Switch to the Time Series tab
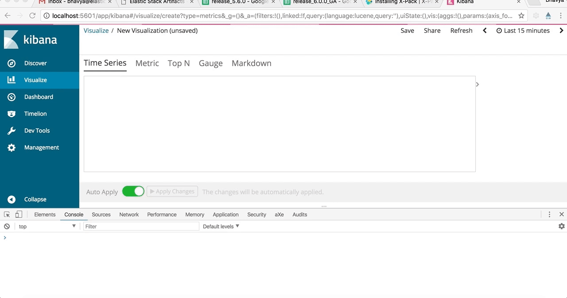The width and height of the screenshot is (567, 298). pos(105,63)
